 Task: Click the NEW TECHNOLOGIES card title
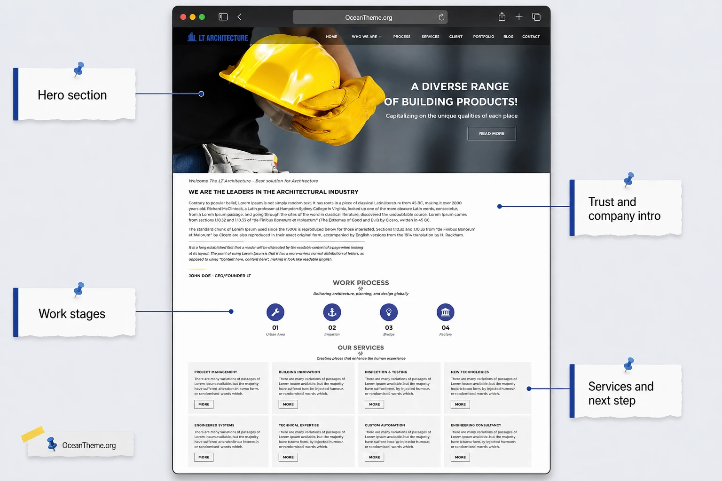click(470, 372)
